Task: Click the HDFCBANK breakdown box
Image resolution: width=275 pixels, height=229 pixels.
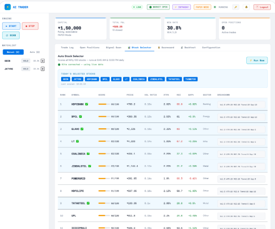Action: (241, 105)
